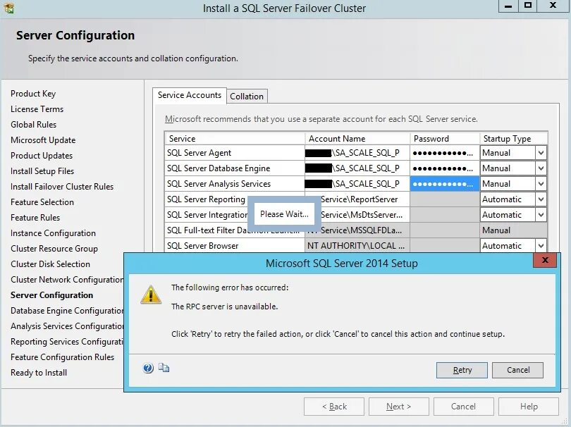Viewport: 571px width, 427px height.
Task: Click Instance Configuration step
Action: point(53,233)
